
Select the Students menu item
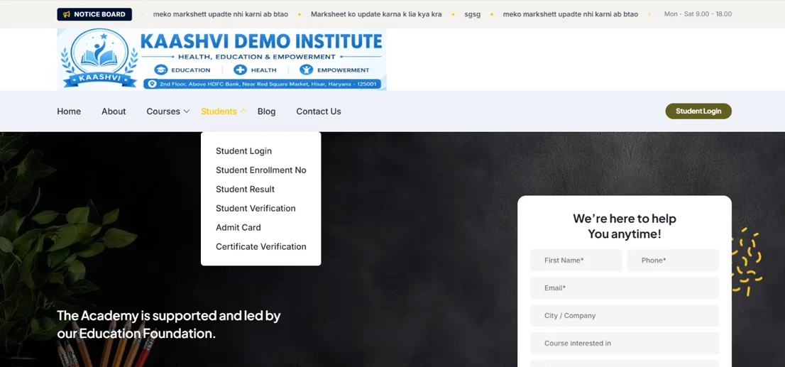(219, 111)
